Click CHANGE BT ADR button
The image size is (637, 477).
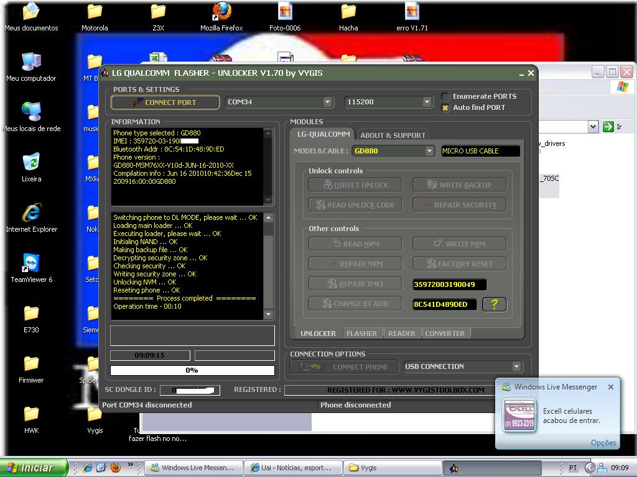click(x=355, y=304)
